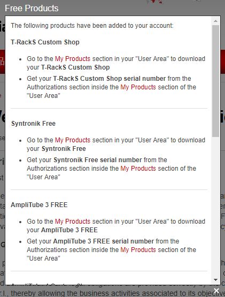Viewport: 225px width, 297px height.
Task: Close the Free Products popup with X icon
Action: tap(216, 291)
